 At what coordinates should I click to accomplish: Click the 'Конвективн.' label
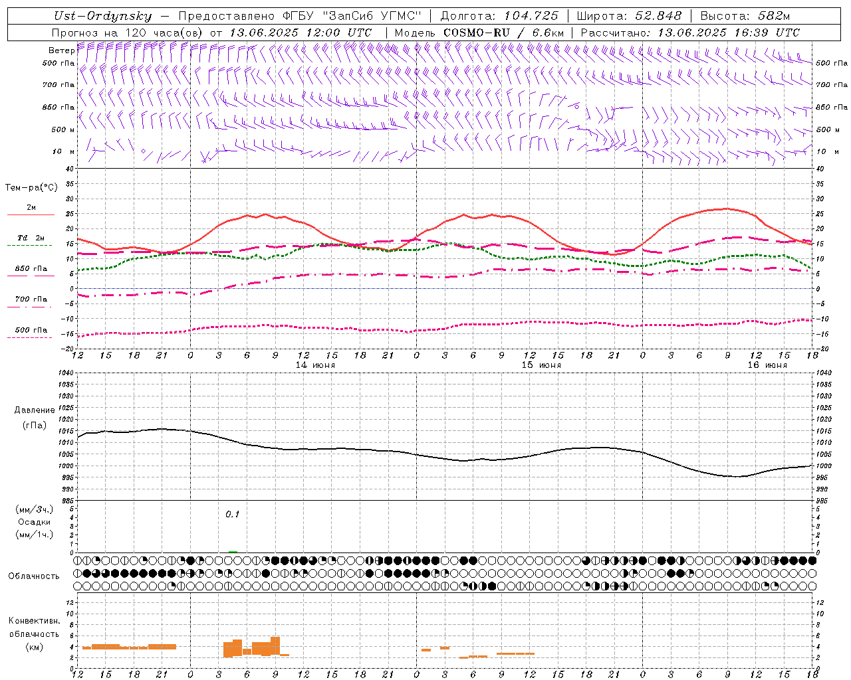35,621
